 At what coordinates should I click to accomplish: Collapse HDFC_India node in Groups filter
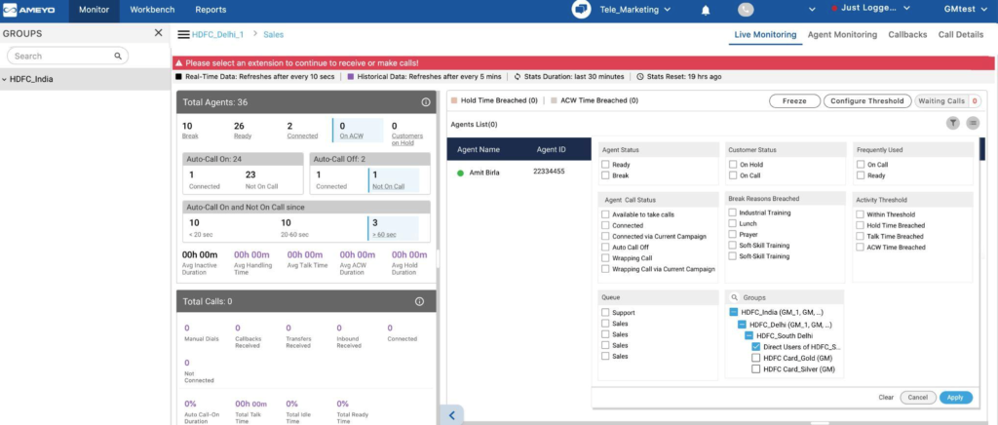[x=733, y=312]
